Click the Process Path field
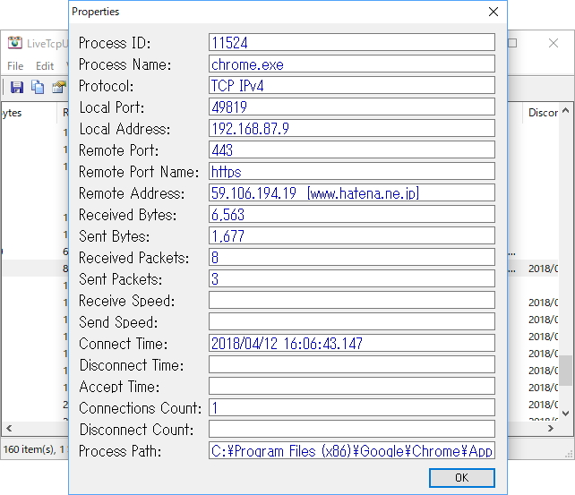Screen dimensions: 575x495 coord(352,450)
